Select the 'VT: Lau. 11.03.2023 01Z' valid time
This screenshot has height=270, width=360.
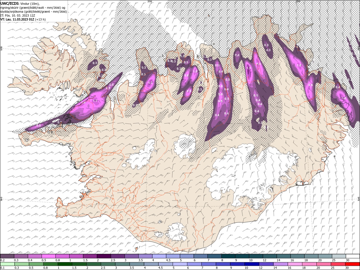click(x=17, y=19)
